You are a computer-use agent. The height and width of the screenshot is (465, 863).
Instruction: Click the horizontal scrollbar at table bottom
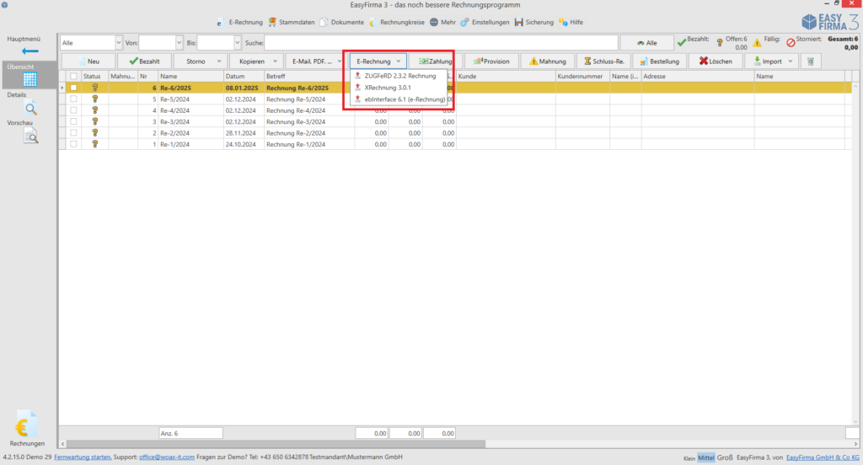point(276,444)
